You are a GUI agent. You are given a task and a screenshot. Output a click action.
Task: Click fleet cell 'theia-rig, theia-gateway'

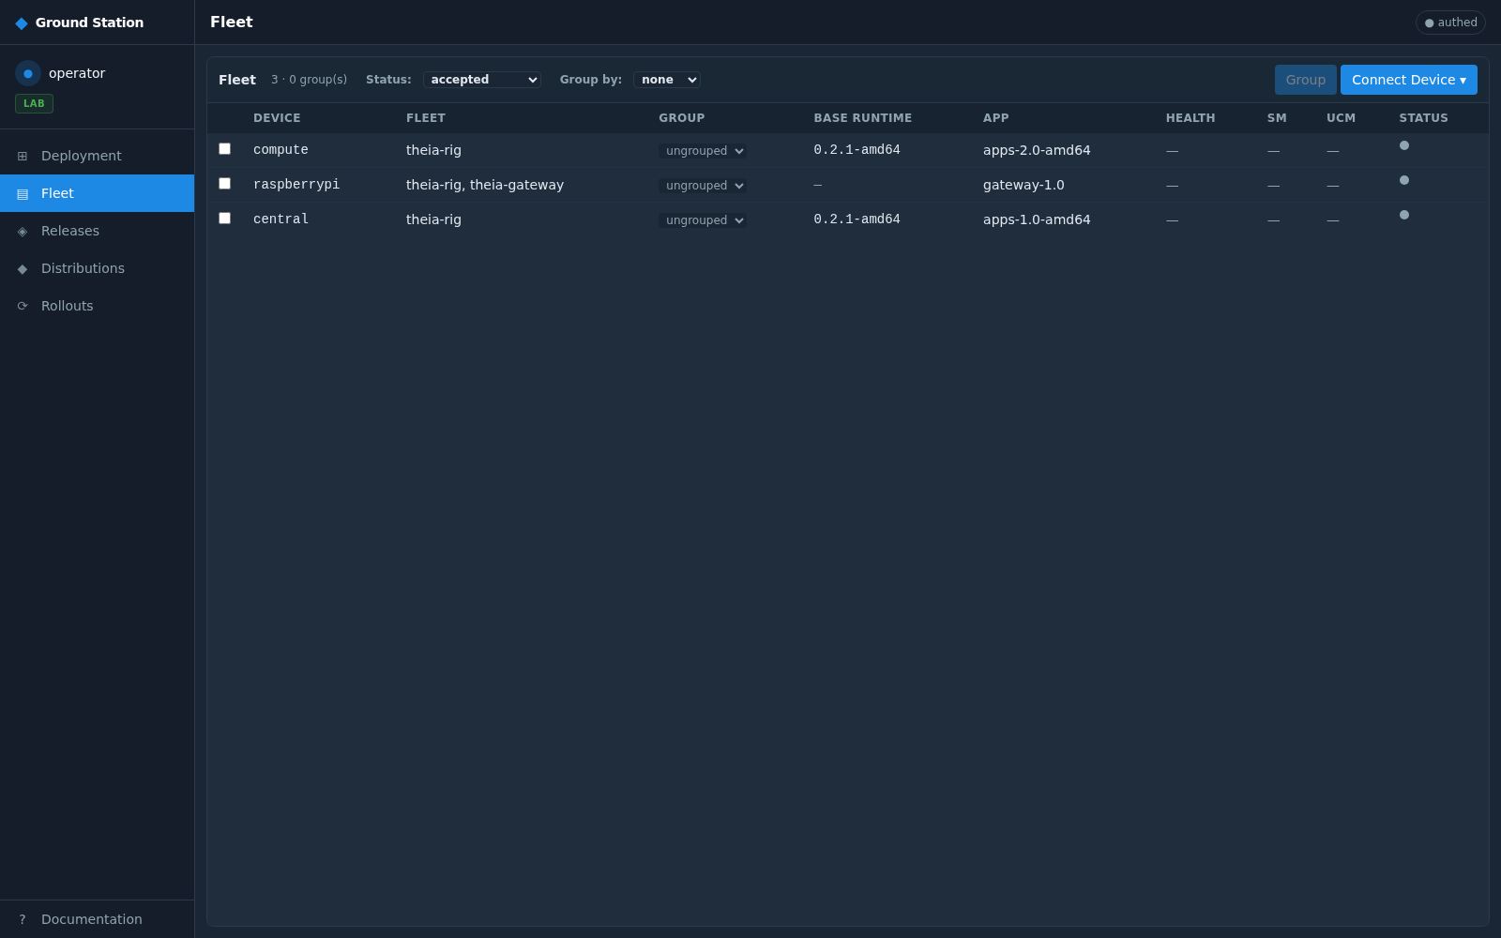tap(485, 185)
